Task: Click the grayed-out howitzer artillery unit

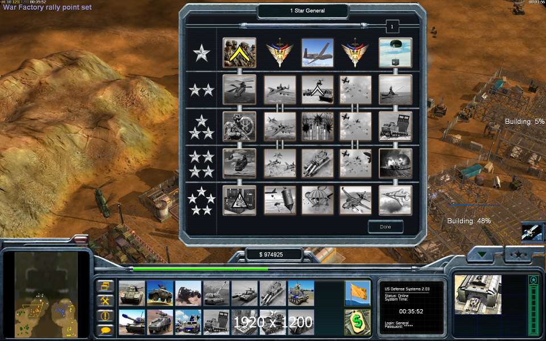Action: coord(216,293)
